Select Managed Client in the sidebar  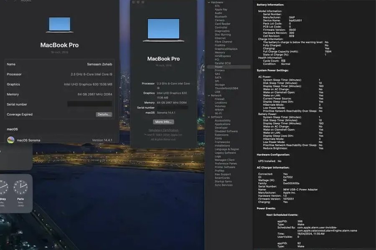224,160
